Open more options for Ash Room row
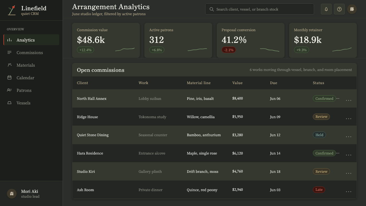 [349, 191]
